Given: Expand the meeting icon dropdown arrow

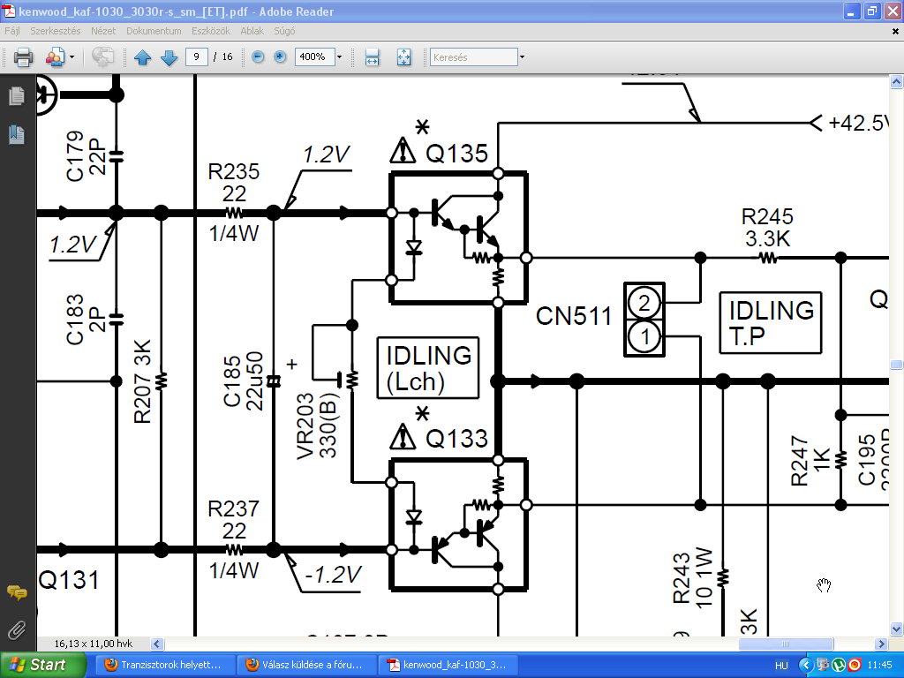Looking at the screenshot, I should [72, 57].
